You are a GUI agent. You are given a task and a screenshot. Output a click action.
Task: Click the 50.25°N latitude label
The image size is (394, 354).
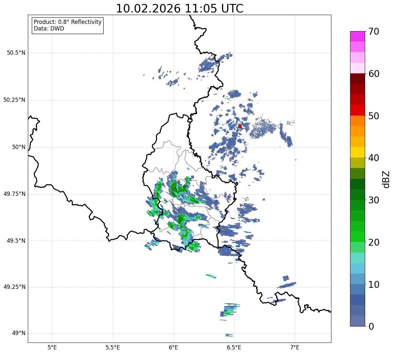coord(14,100)
